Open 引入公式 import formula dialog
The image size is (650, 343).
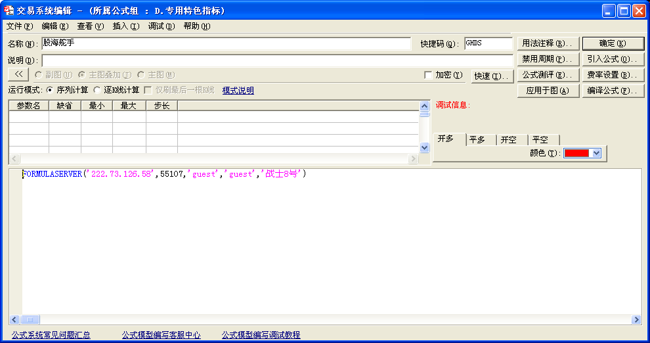(613, 59)
